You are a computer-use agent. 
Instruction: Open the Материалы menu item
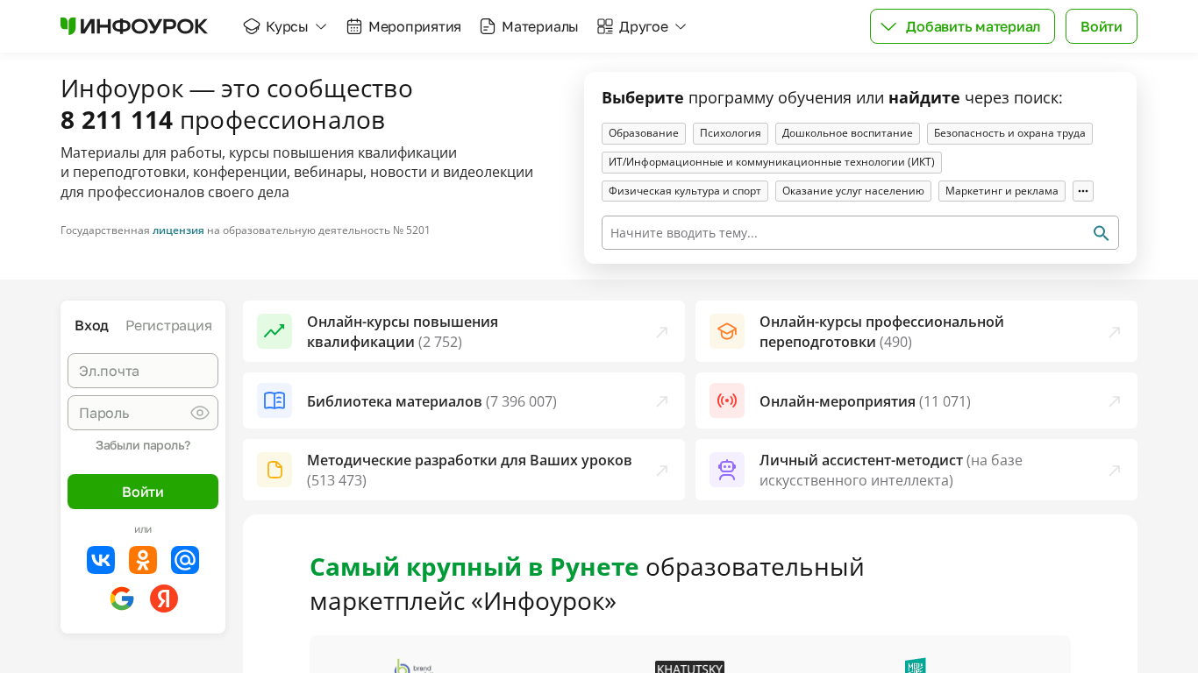pyautogui.click(x=529, y=26)
